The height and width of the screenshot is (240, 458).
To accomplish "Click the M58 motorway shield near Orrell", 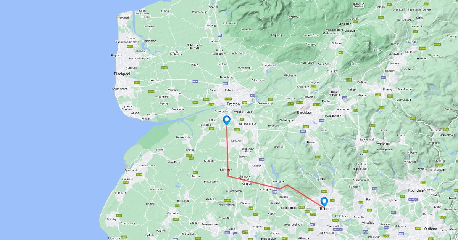I will (x=227, y=233).
